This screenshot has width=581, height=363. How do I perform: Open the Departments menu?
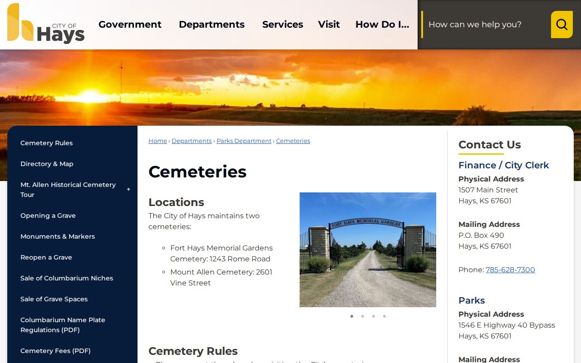[212, 25]
